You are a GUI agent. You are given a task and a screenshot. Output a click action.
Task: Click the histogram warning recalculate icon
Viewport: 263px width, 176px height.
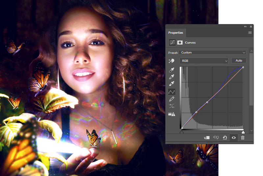(172, 114)
